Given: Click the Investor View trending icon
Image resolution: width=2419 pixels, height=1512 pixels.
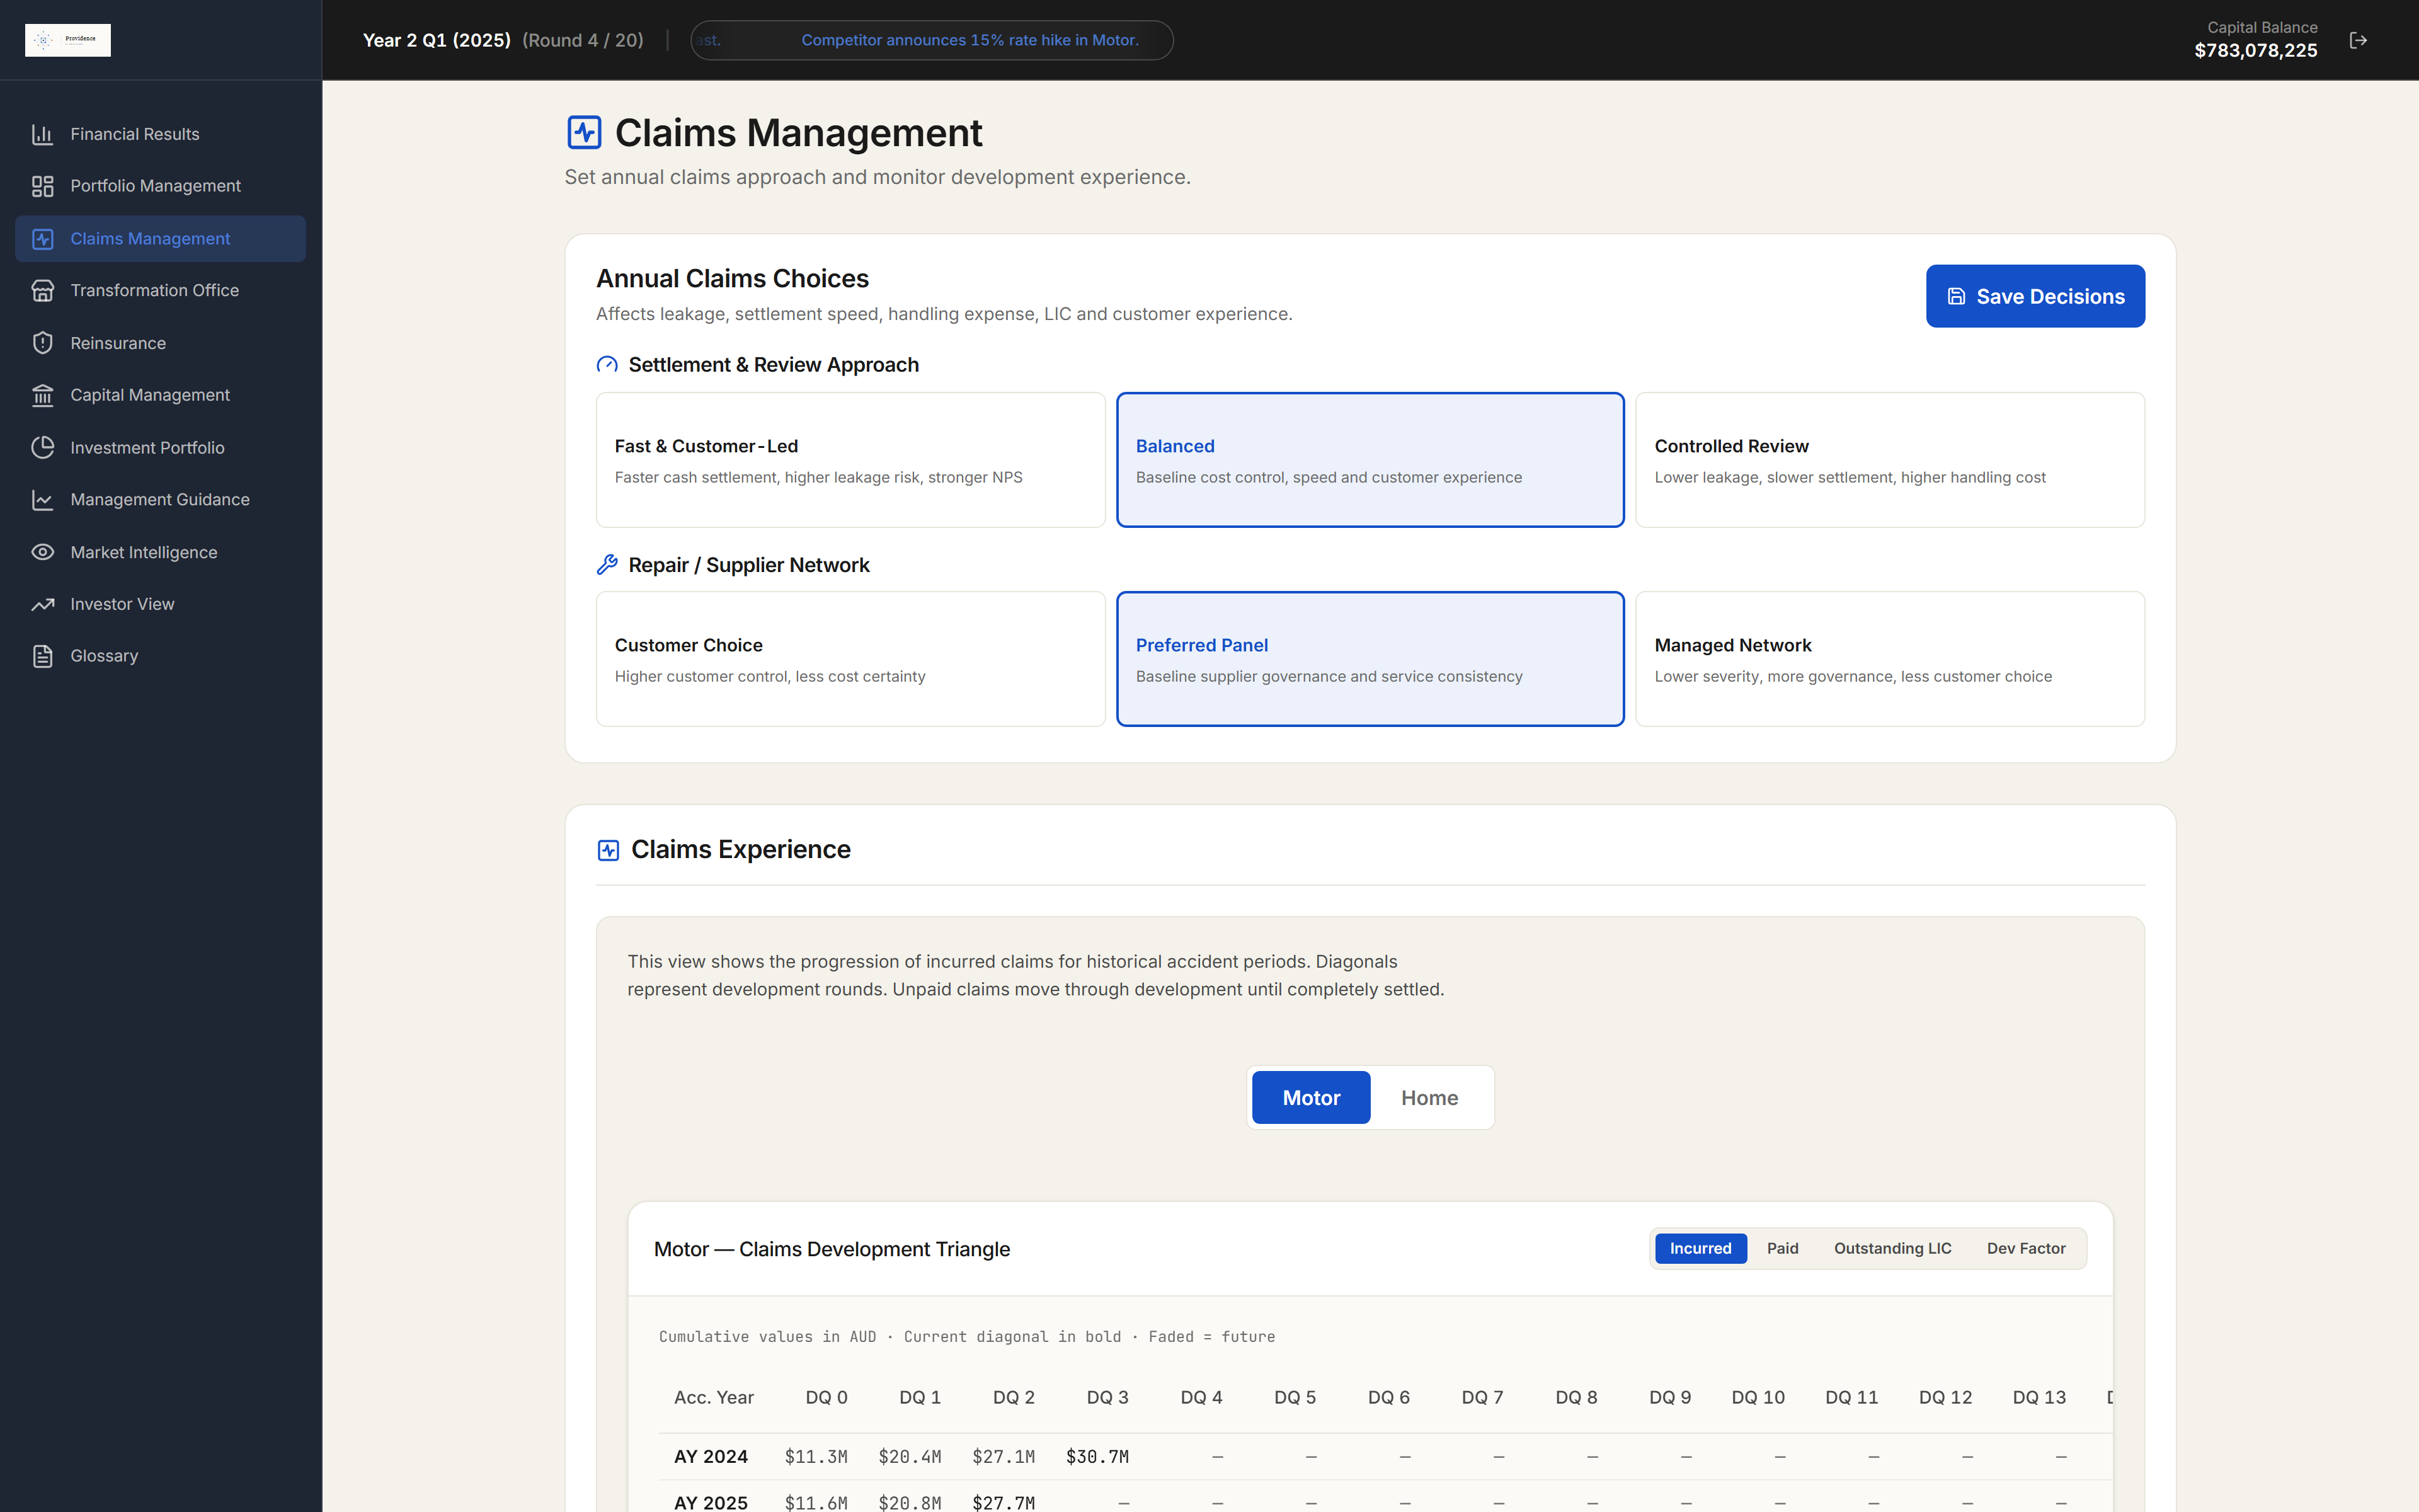Looking at the screenshot, I should 42,604.
